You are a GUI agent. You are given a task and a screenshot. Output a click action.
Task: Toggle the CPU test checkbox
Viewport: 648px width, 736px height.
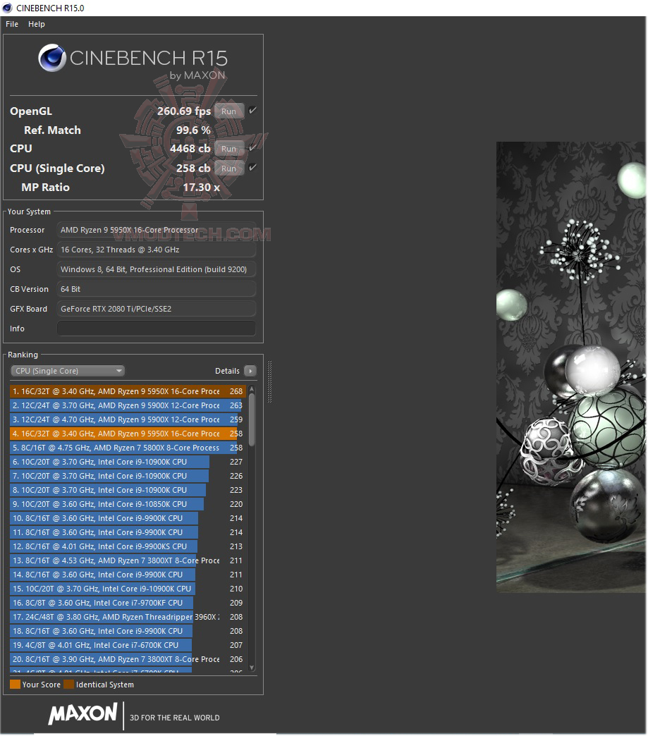(252, 148)
